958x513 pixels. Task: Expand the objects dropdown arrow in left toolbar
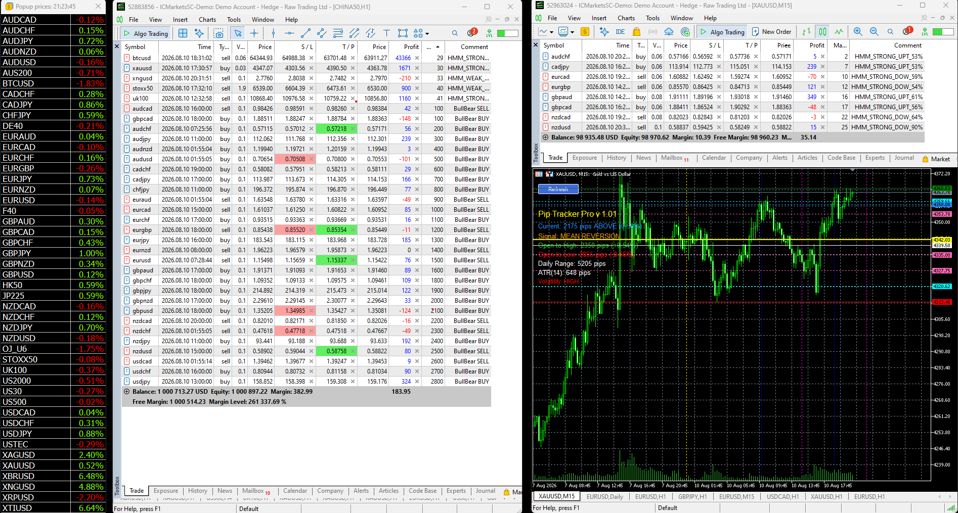[x=427, y=34]
